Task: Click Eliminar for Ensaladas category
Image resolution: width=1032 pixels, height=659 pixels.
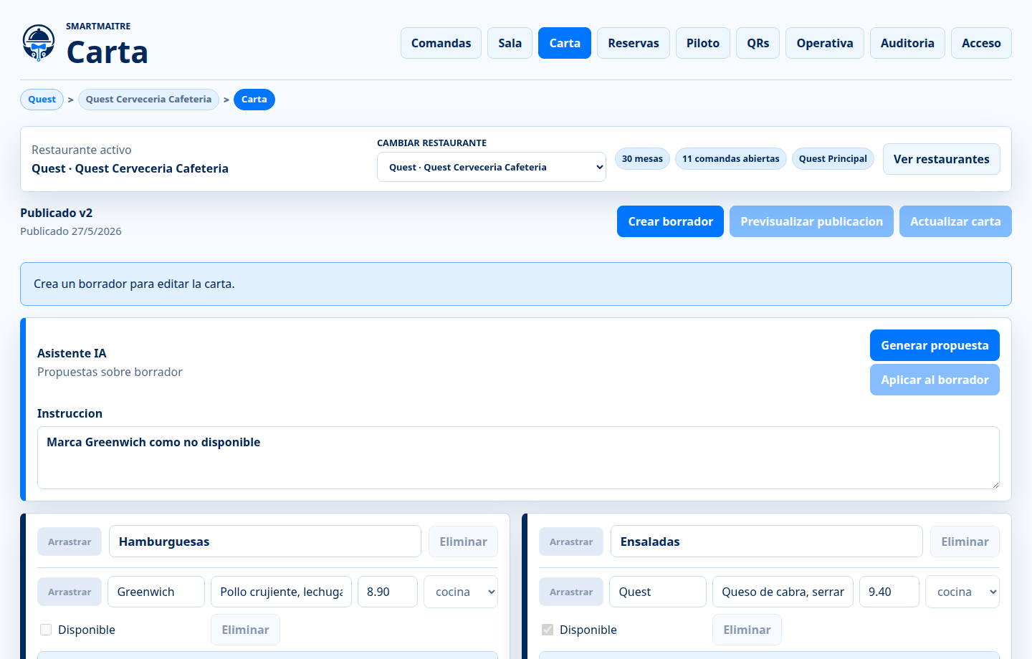Action: 965,542
